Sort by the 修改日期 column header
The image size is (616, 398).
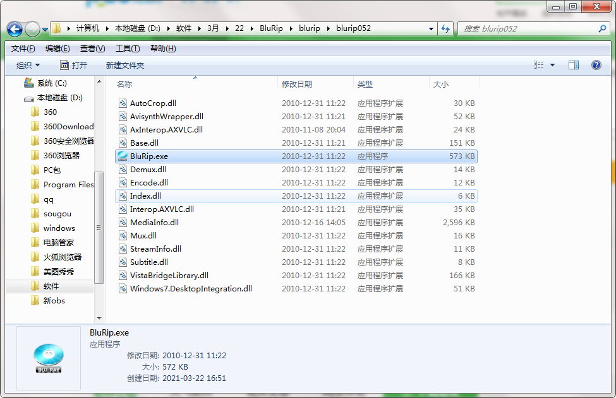[297, 85]
